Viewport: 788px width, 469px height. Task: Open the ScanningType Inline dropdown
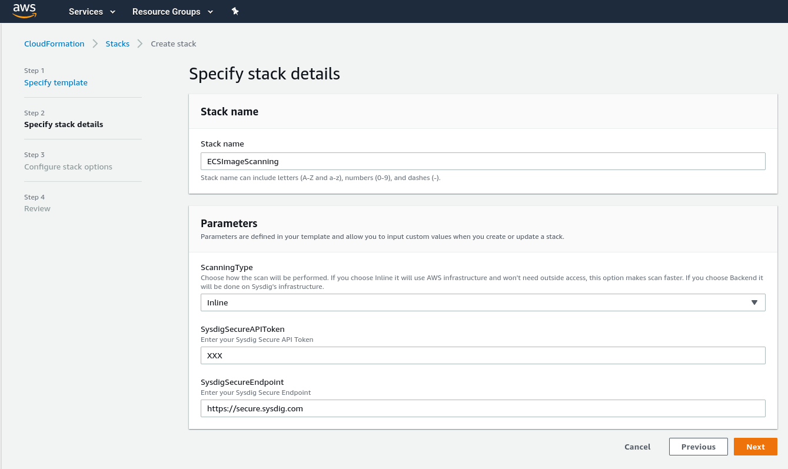click(x=471, y=302)
